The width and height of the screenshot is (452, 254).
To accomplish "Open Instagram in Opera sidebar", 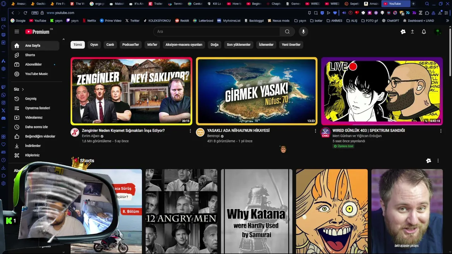I will tap(4, 103).
